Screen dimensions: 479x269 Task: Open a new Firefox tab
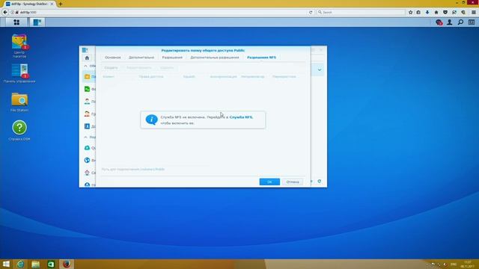[x=61, y=4]
